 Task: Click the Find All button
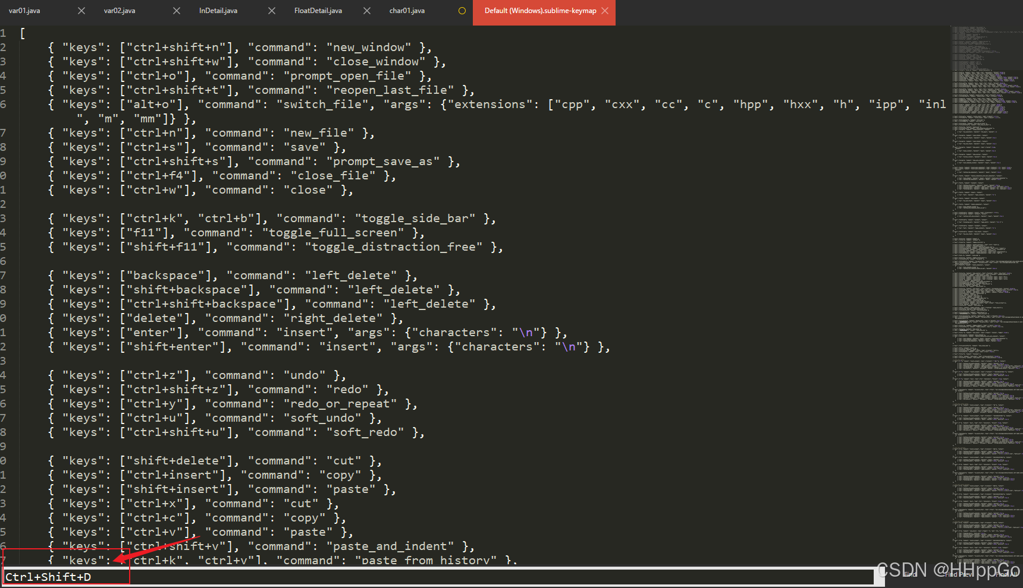(x=1006, y=574)
